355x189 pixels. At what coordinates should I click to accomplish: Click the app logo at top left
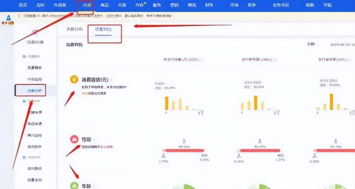tap(8, 20)
